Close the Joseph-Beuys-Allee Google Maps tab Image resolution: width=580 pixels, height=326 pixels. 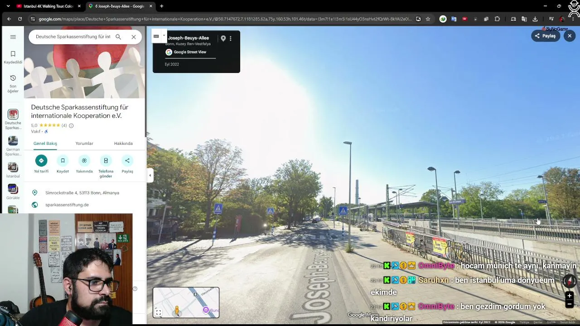151,6
